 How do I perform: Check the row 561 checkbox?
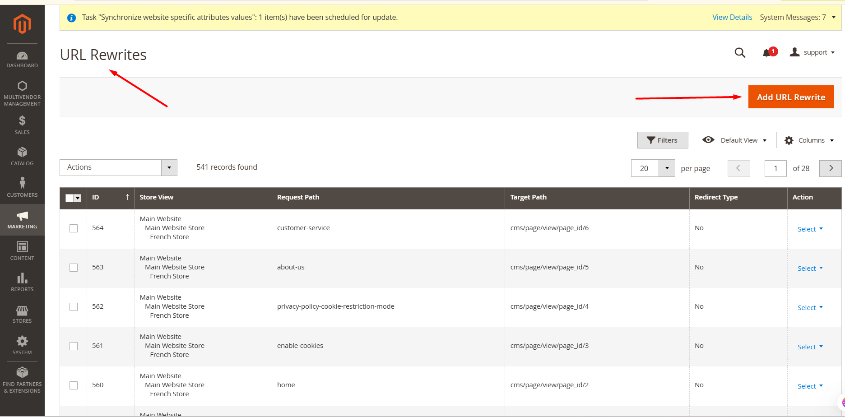74,346
